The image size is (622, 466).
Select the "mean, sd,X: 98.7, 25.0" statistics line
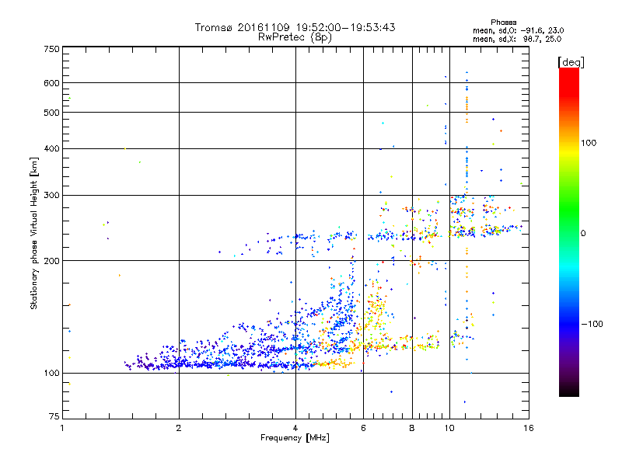click(517, 39)
